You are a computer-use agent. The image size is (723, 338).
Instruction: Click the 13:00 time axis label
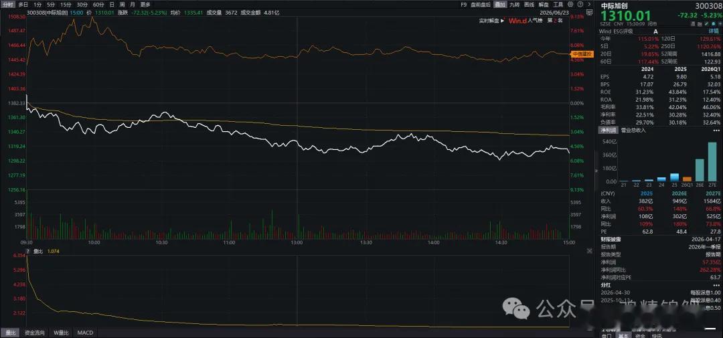pos(297,242)
